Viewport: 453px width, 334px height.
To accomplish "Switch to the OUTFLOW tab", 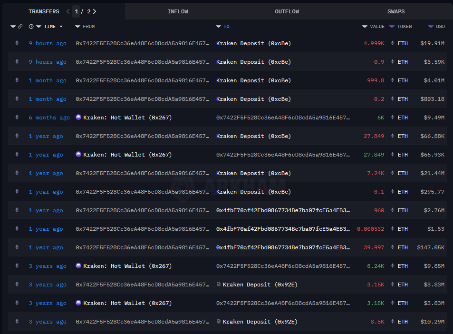I will [287, 11].
